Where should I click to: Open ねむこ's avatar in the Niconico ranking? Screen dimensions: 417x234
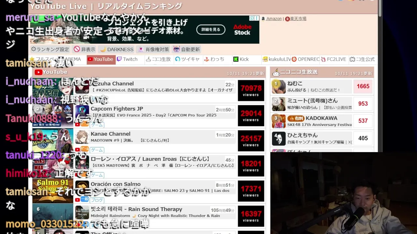point(279,86)
